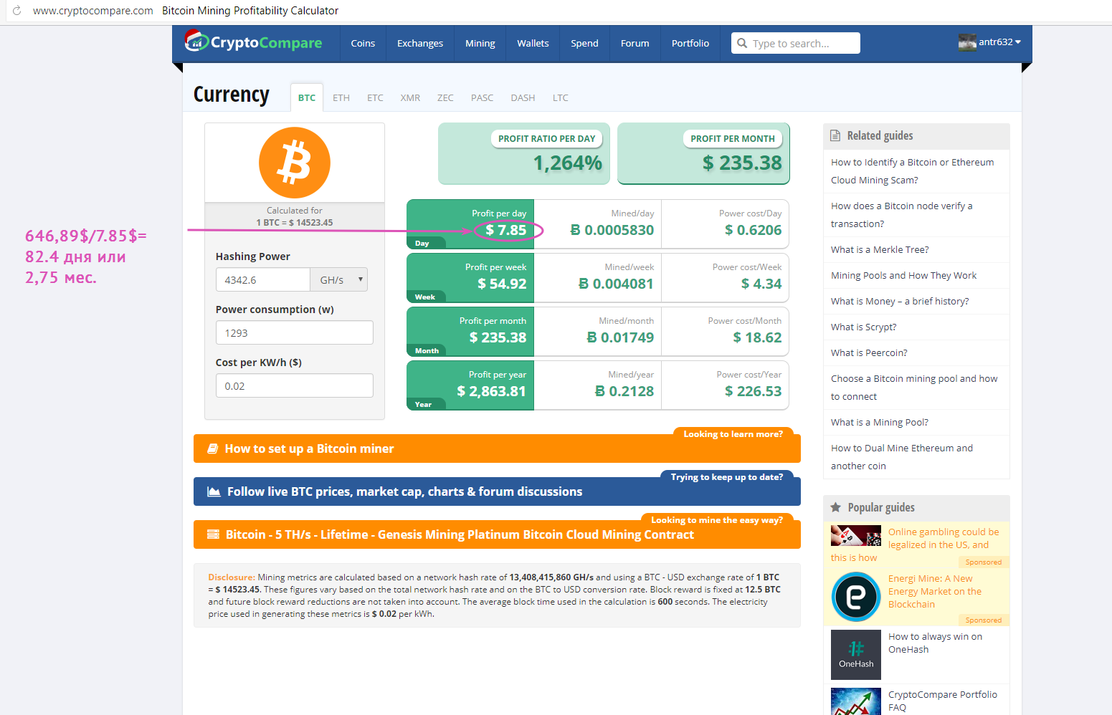The image size is (1112, 715).
Task: Click the search magnifier icon
Action: pyautogui.click(x=742, y=43)
